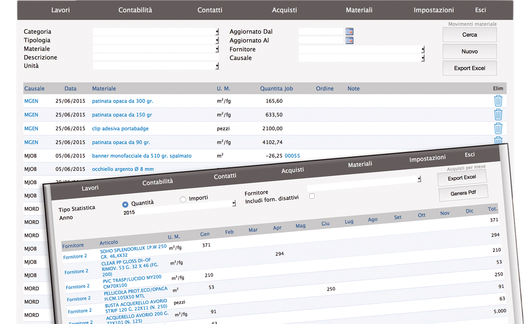Click the Genera Pdf button
The image size is (529, 324).
(x=463, y=193)
